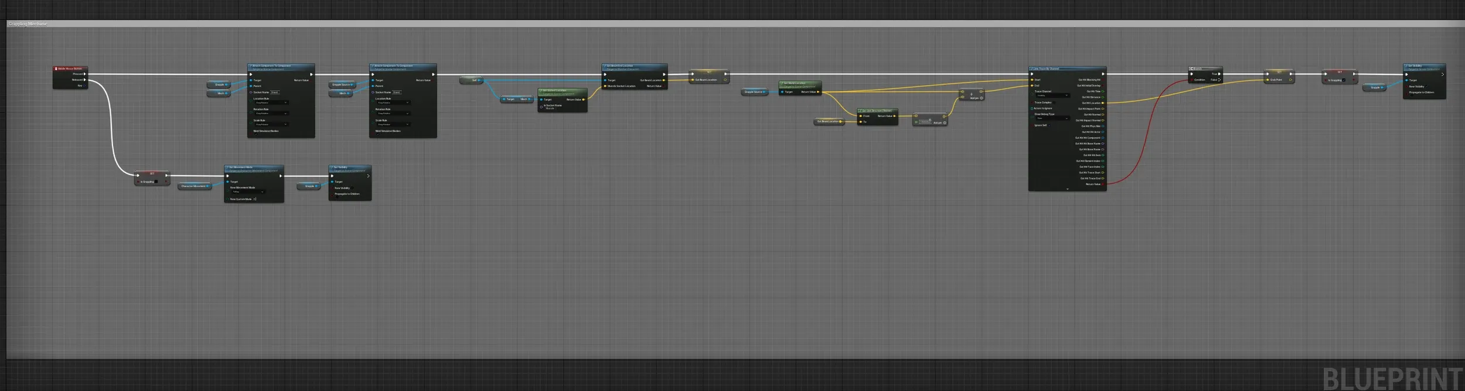Open the Trace Channel dropdown

pyautogui.click(x=1053, y=95)
